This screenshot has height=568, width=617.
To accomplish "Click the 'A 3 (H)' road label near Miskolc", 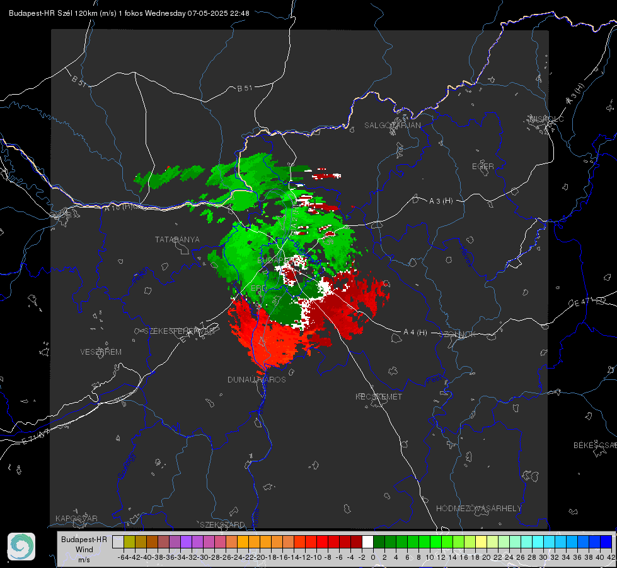I will pos(575,94).
